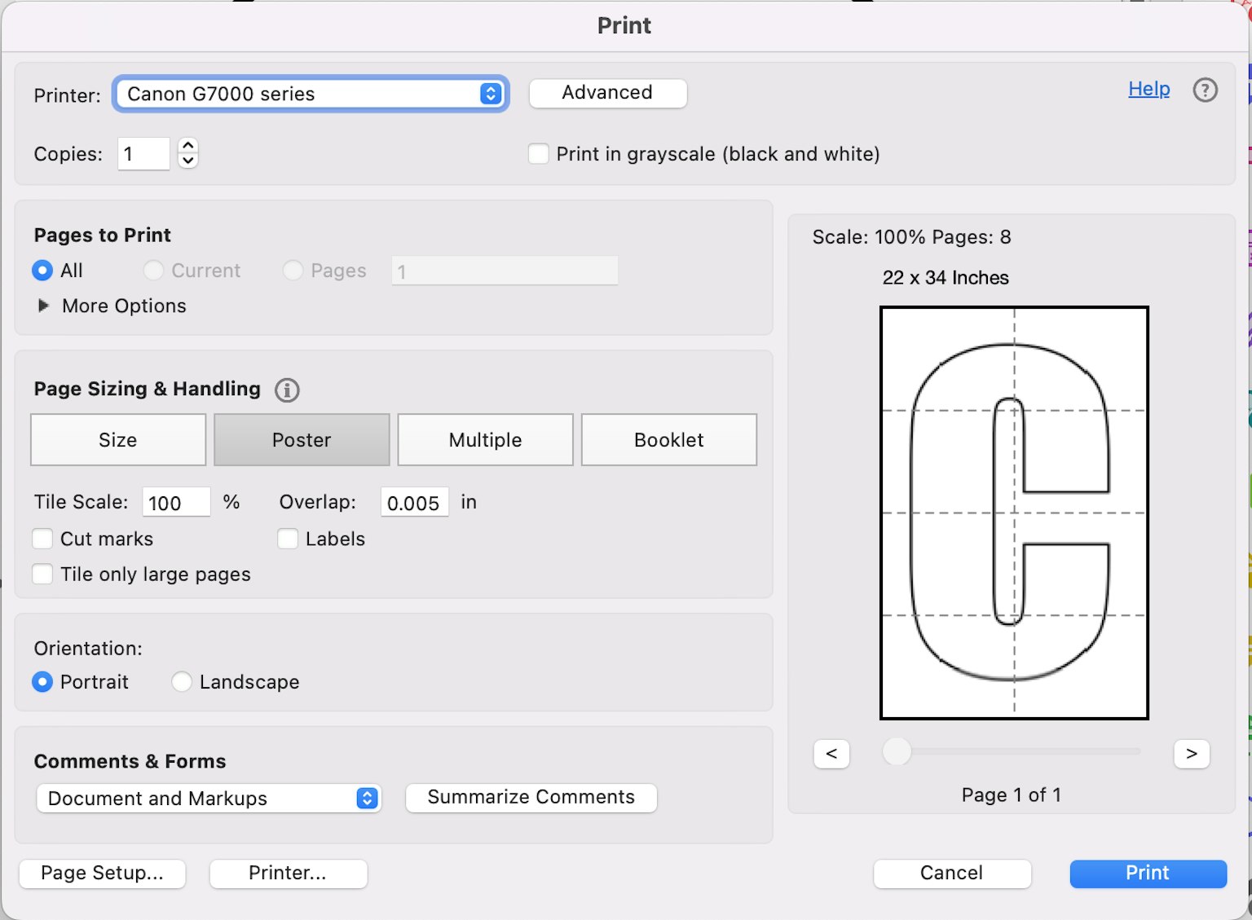Screen dimensions: 1252x920
Task: Go to previous preview page arrow
Action: click(831, 754)
